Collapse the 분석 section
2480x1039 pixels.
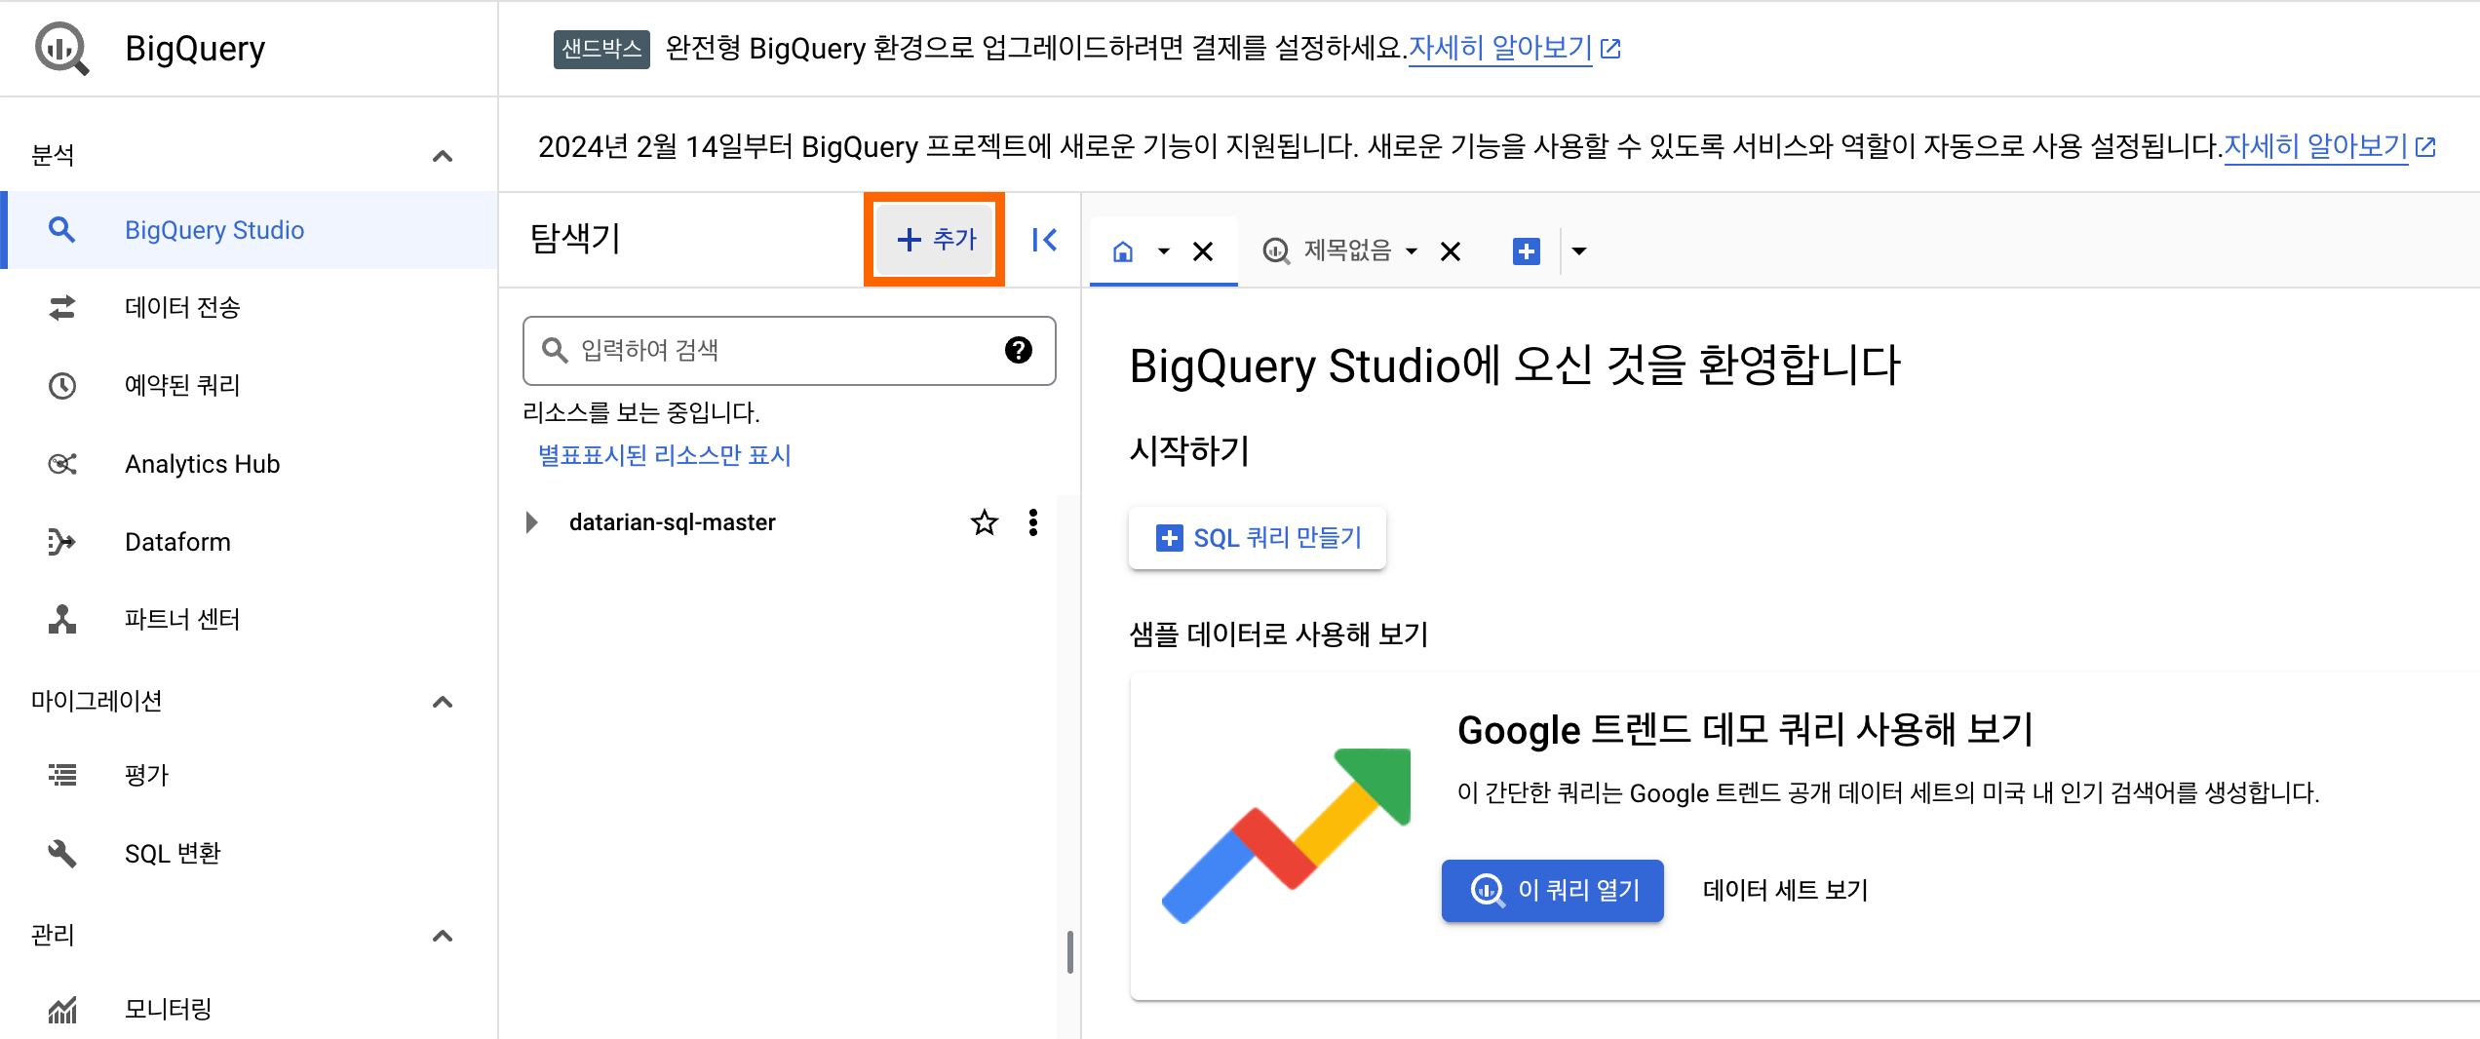pos(443,156)
